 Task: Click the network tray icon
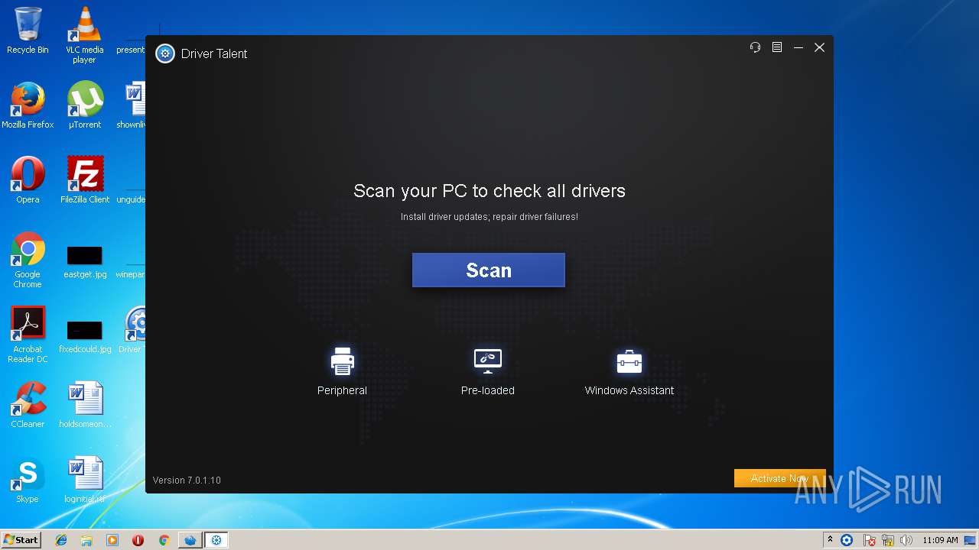tap(888, 540)
